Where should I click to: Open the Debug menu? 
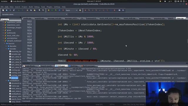37,7
